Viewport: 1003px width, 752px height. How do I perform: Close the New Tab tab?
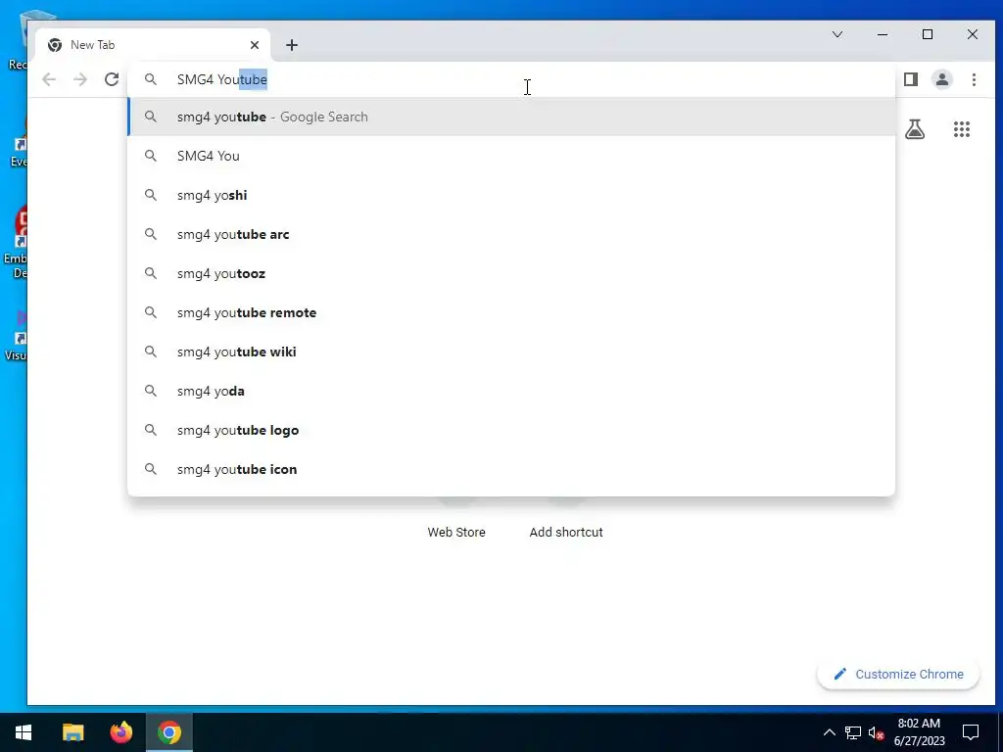tap(255, 45)
